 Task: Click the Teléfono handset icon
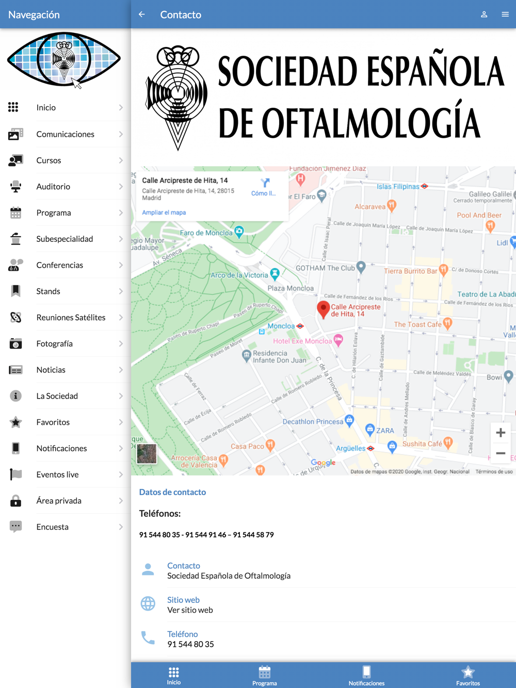pos(148,638)
